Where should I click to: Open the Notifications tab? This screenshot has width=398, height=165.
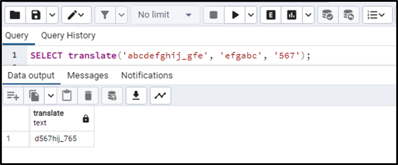tap(147, 75)
